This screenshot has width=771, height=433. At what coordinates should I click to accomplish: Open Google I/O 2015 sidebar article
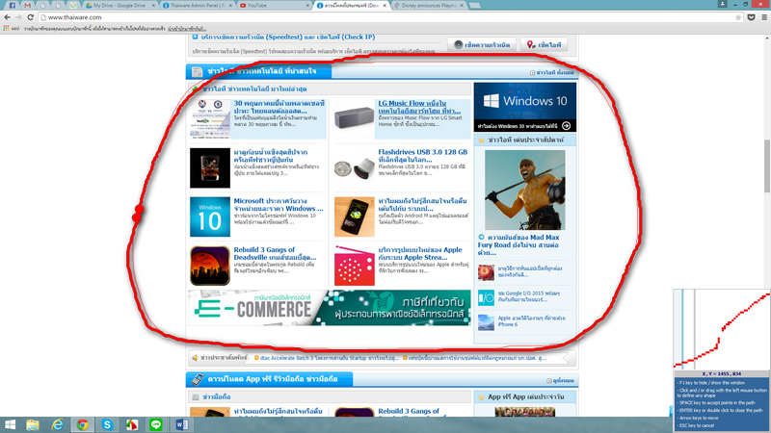click(528, 296)
